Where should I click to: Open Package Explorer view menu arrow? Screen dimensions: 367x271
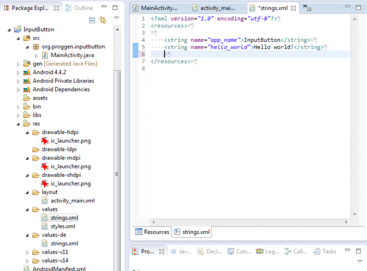click(x=116, y=18)
